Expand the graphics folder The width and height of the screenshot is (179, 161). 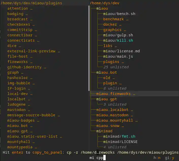tap(112, 30)
